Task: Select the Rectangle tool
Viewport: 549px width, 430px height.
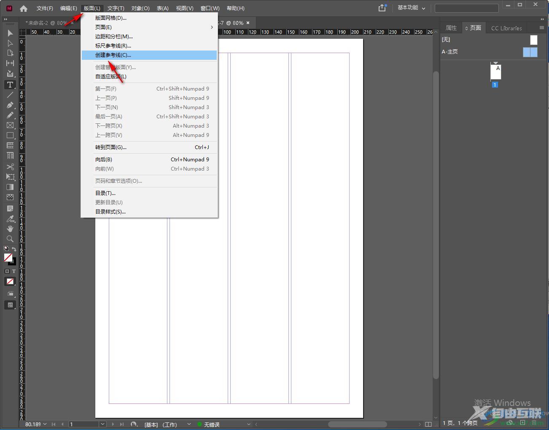Action: click(x=10, y=135)
